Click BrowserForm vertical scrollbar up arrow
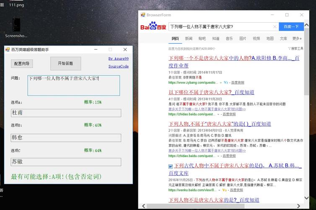Viewport: 316px width, 210px height. pyautogui.click(x=306, y=25)
